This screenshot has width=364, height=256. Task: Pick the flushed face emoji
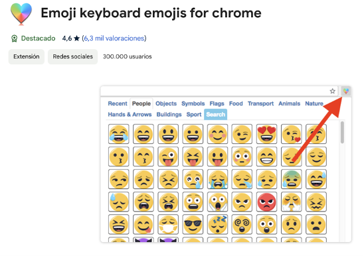242,157
